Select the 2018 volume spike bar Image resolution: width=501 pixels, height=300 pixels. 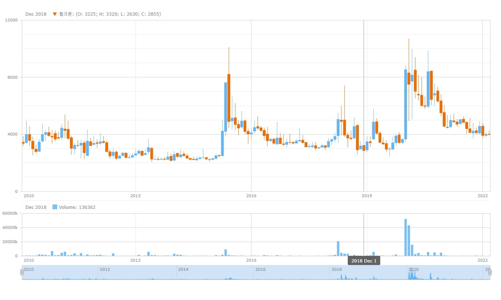click(x=338, y=248)
